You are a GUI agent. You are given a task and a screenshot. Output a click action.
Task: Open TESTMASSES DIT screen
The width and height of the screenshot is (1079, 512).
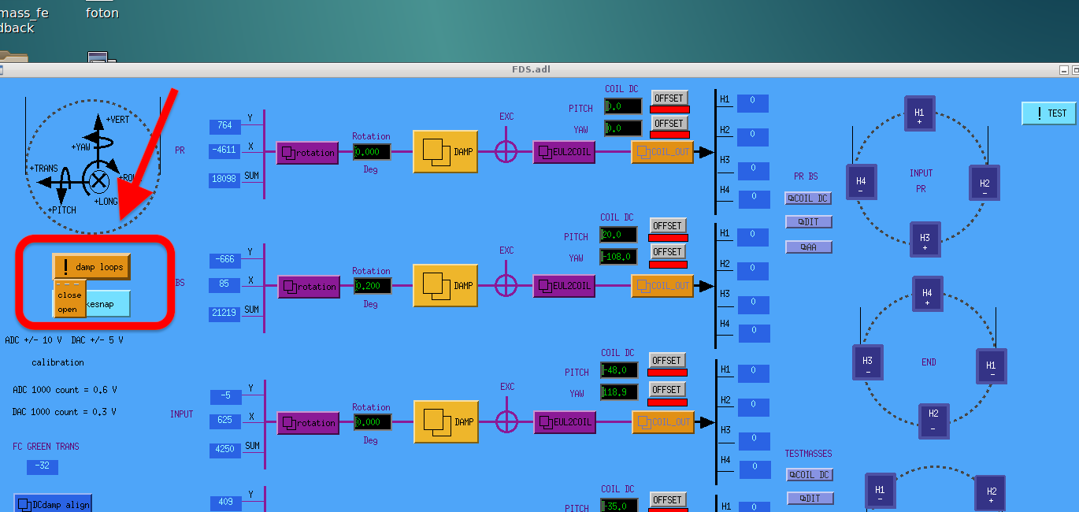[x=810, y=499]
